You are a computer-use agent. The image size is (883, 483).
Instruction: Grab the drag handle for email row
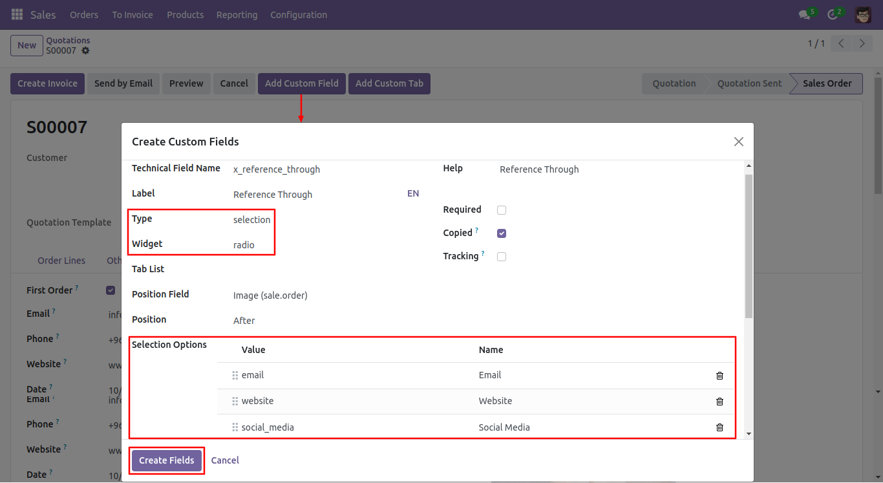235,375
